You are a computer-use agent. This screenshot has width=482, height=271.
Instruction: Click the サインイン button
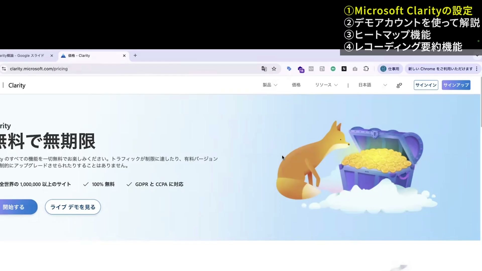426,85
